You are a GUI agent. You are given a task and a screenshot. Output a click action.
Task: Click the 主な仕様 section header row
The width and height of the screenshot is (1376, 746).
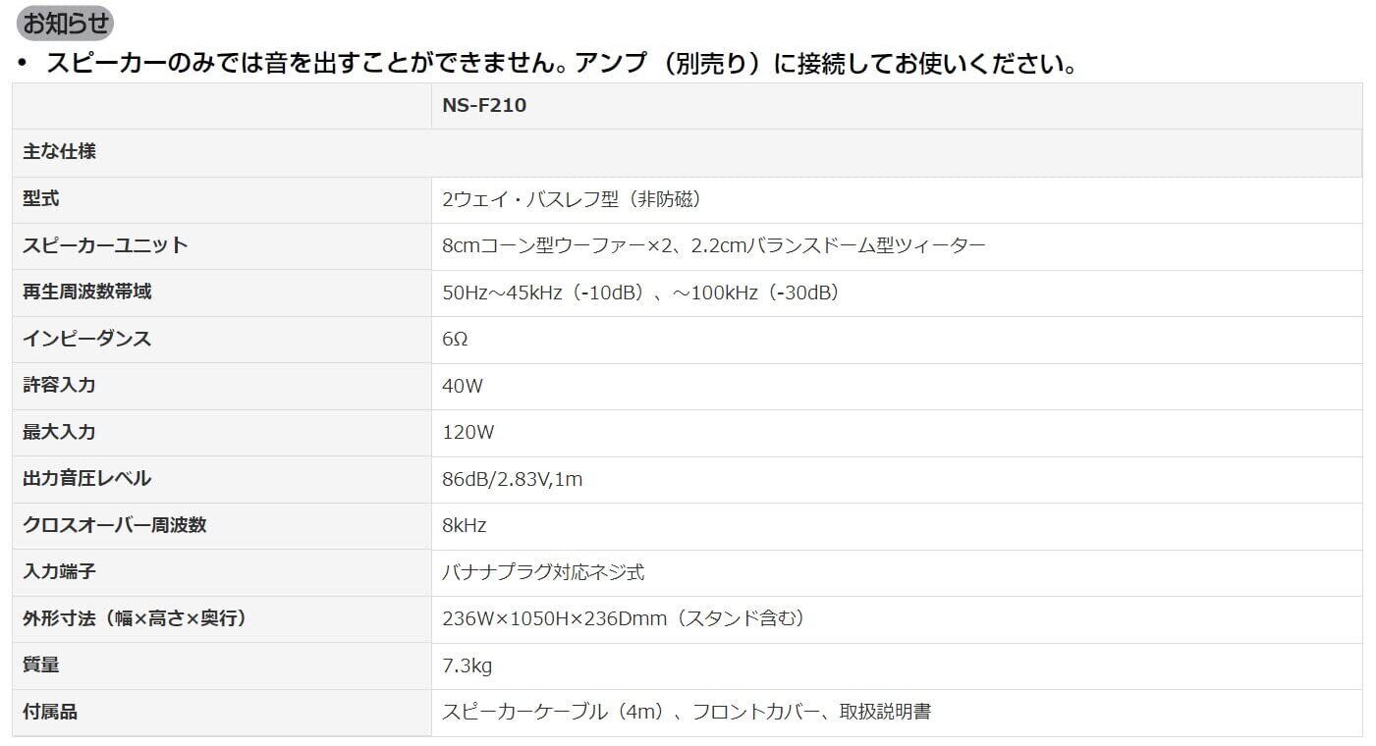pos(60,153)
